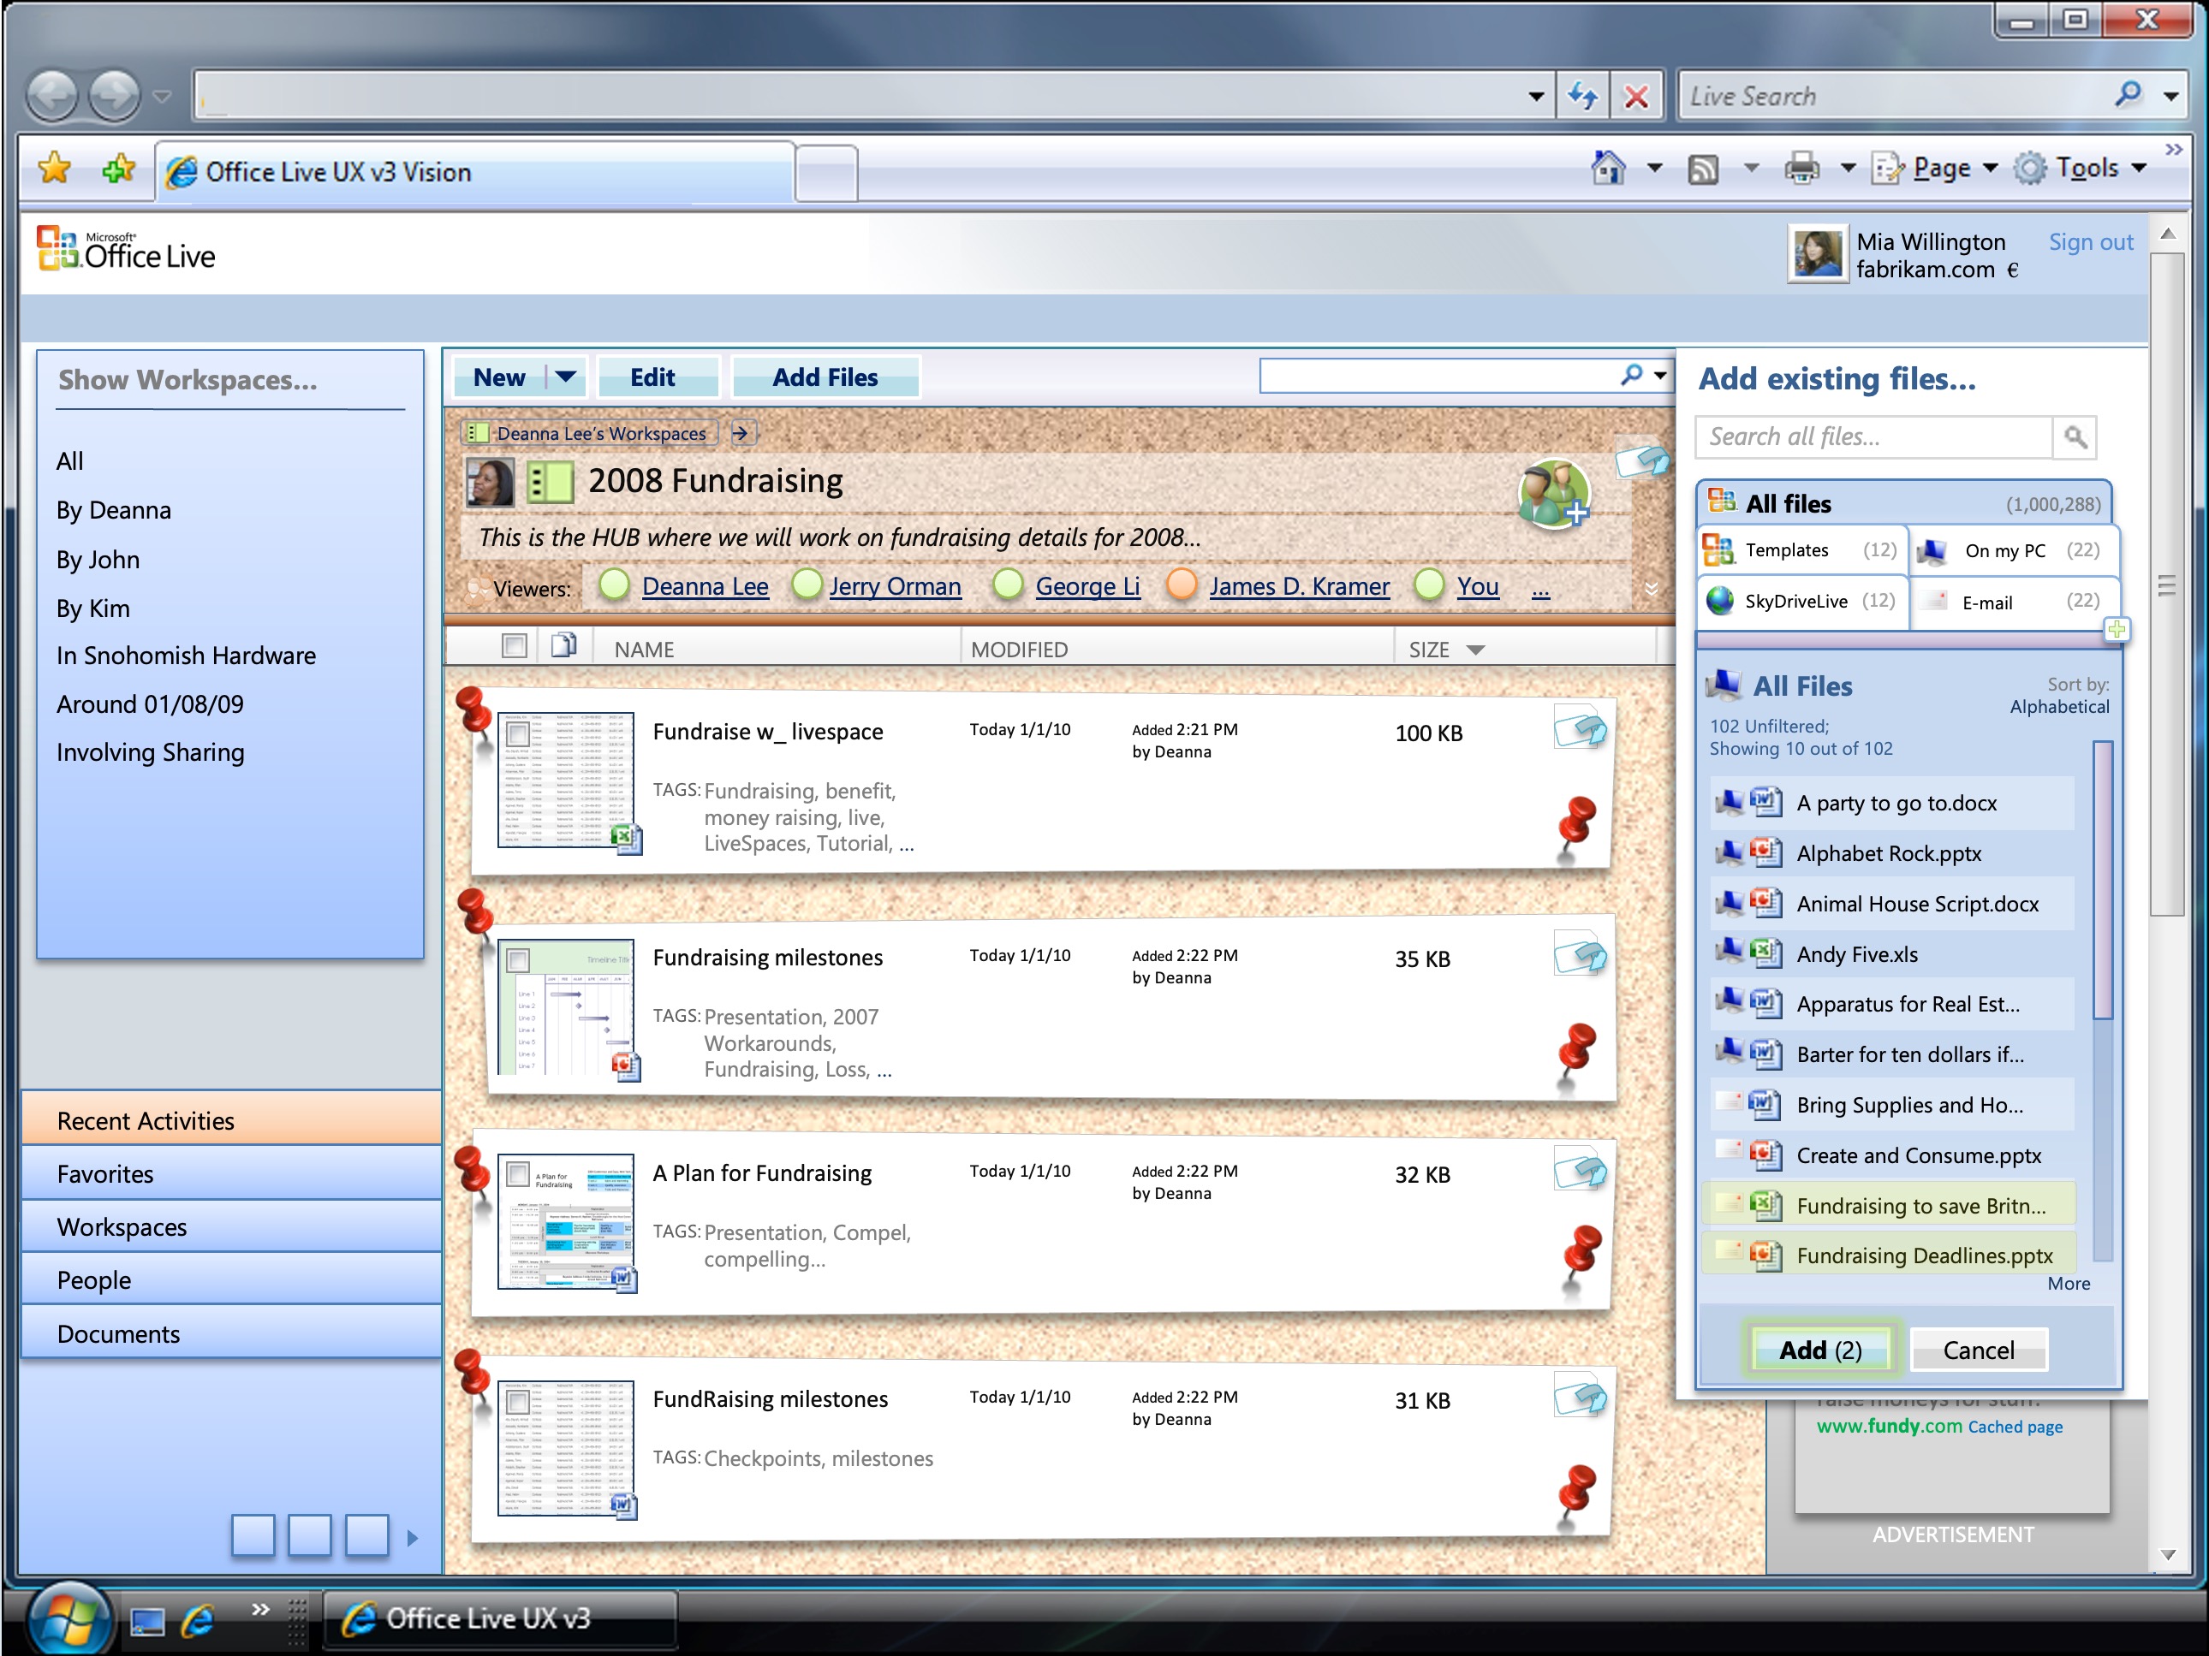Open the Workspaces section
This screenshot has height=1656, width=2209.
230,1226
